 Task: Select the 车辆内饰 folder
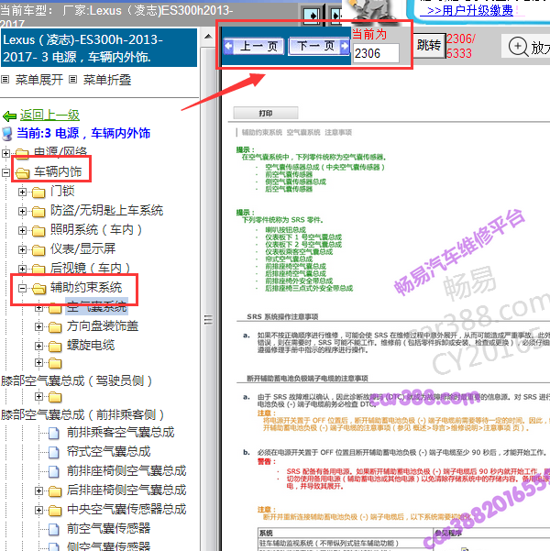(58, 171)
